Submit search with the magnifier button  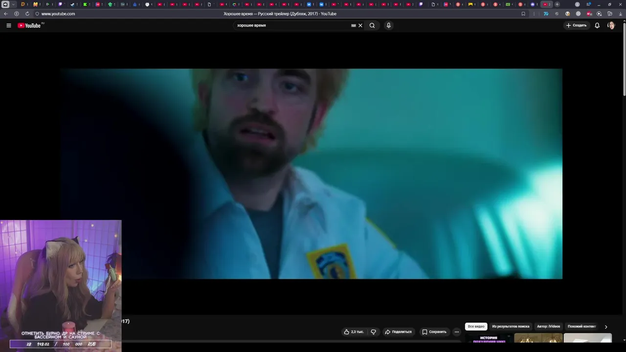(x=372, y=25)
